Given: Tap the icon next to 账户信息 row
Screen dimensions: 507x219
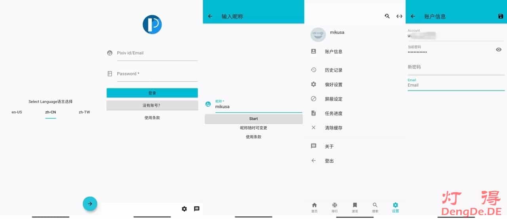Looking at the screenshot, I should point(314,51).
